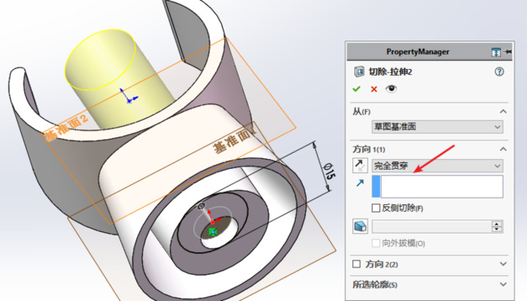Viewport: 527px width, 301px height.
Task: Click the PropertyManager split panel icon
Action: pyautogui.click(x=495, y=52)
